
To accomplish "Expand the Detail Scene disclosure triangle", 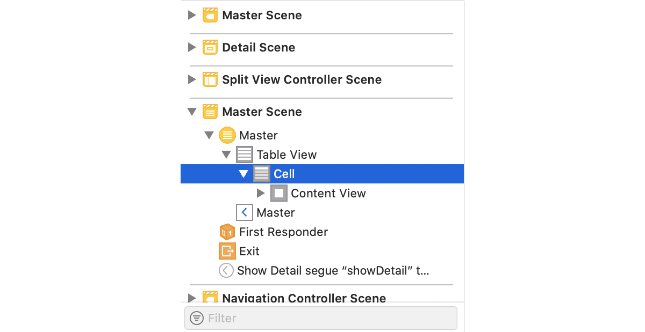I will 192,47.
